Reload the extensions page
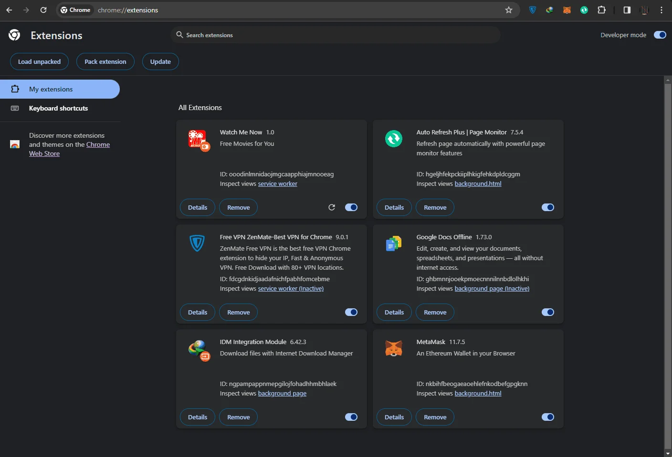Viewport: 672px width, 457px height. point(43,10)
